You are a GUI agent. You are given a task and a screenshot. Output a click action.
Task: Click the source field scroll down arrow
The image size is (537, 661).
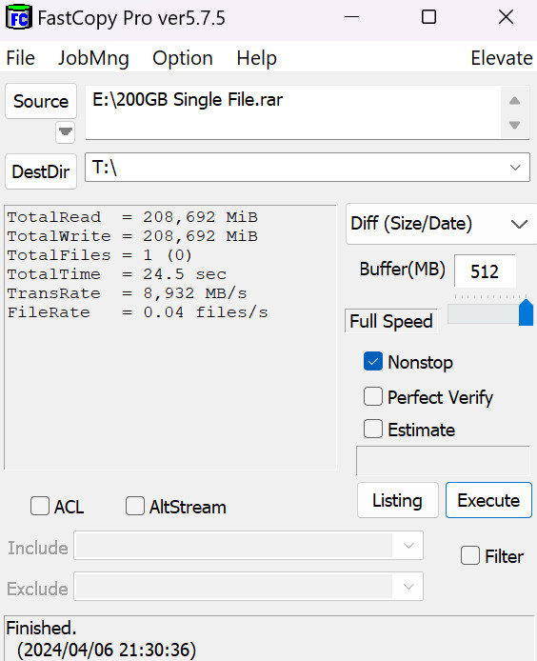tap(514, 125)
